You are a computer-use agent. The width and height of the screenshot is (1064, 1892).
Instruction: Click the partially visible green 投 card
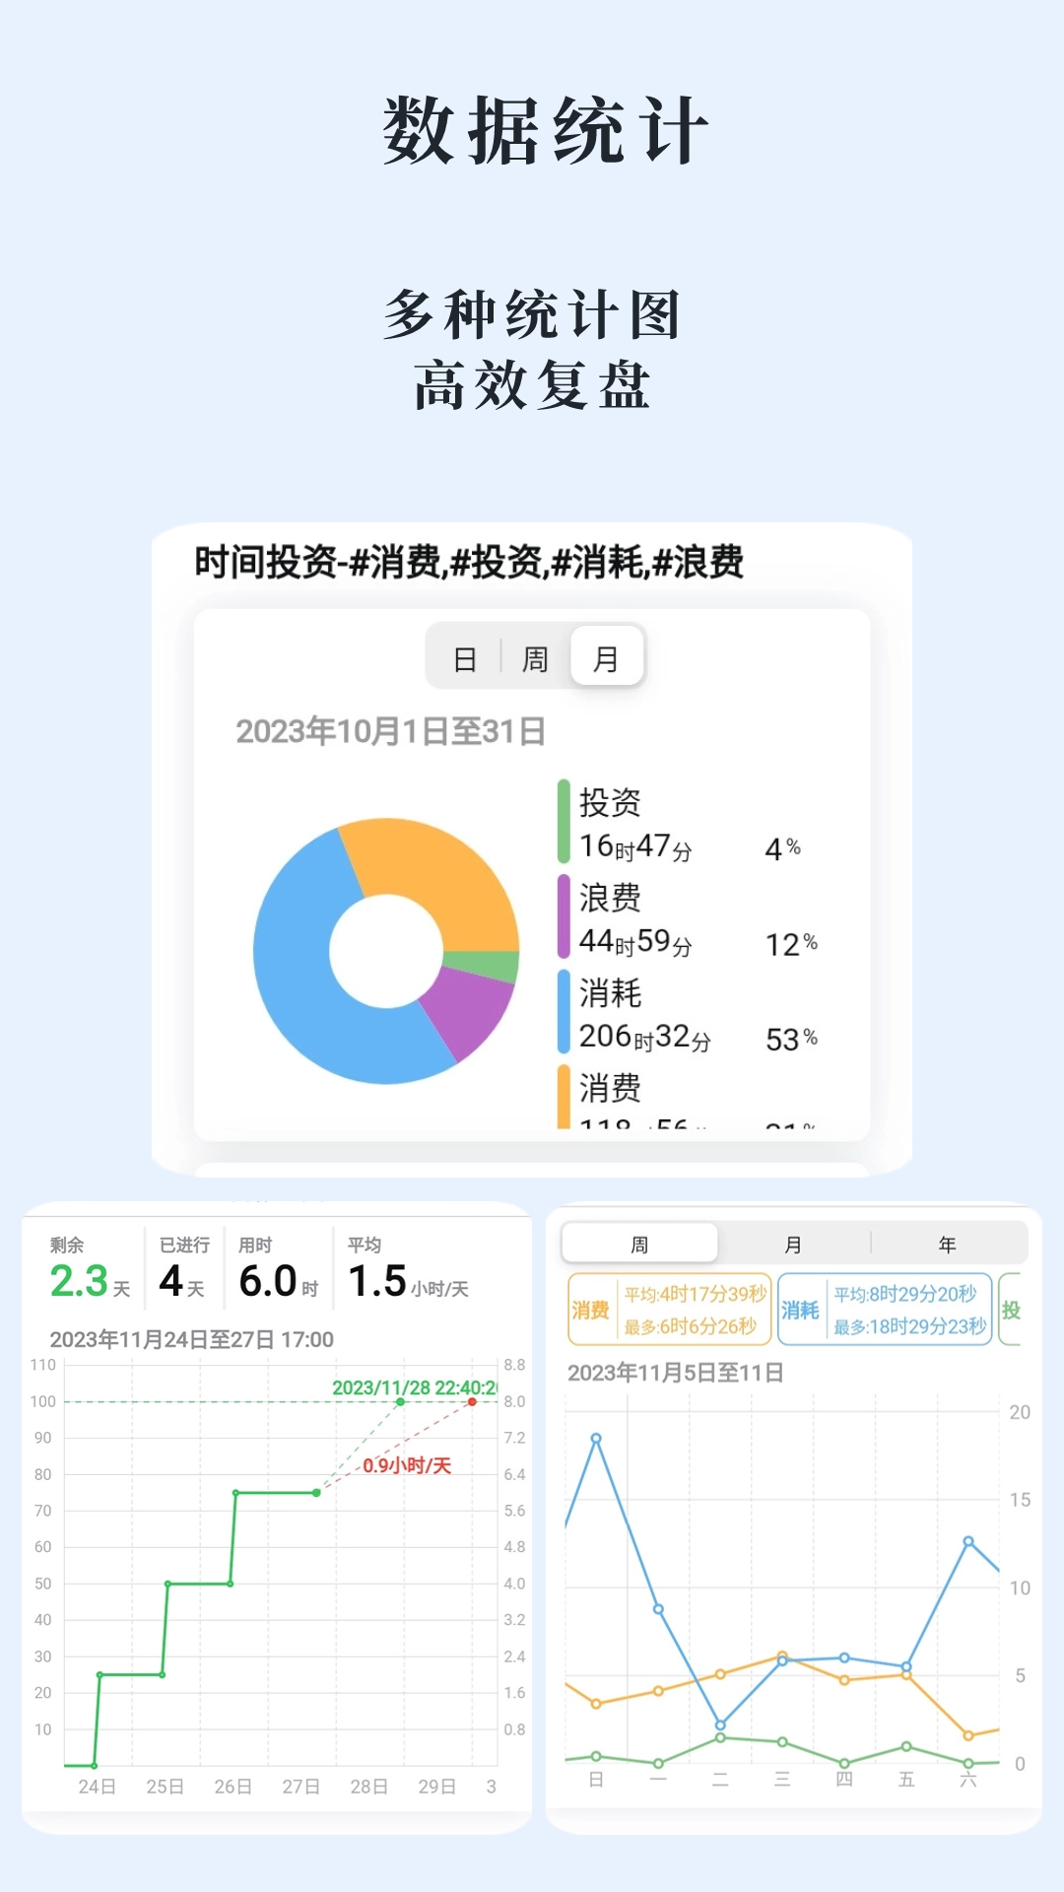point(1011,1310)
